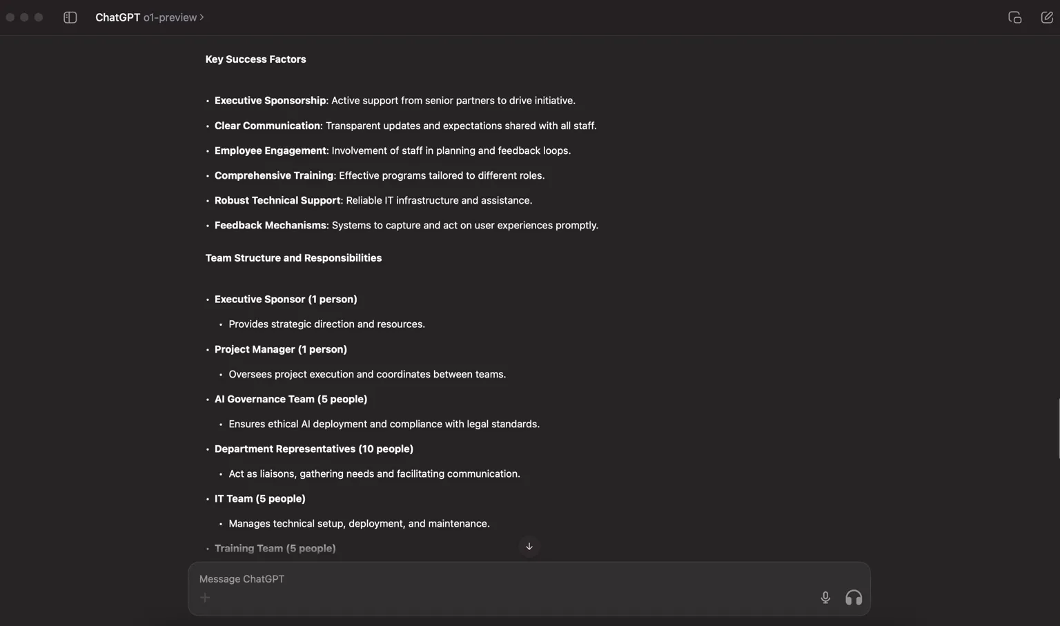Click the ChatGPT title text
The height and width of the screenshot is (626, 1060).
117,17
